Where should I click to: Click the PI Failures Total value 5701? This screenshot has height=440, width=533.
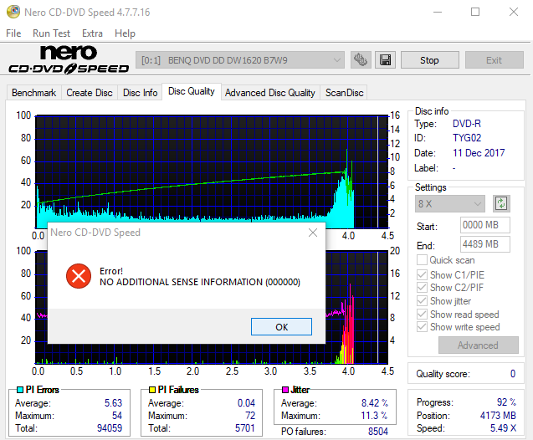244,427
